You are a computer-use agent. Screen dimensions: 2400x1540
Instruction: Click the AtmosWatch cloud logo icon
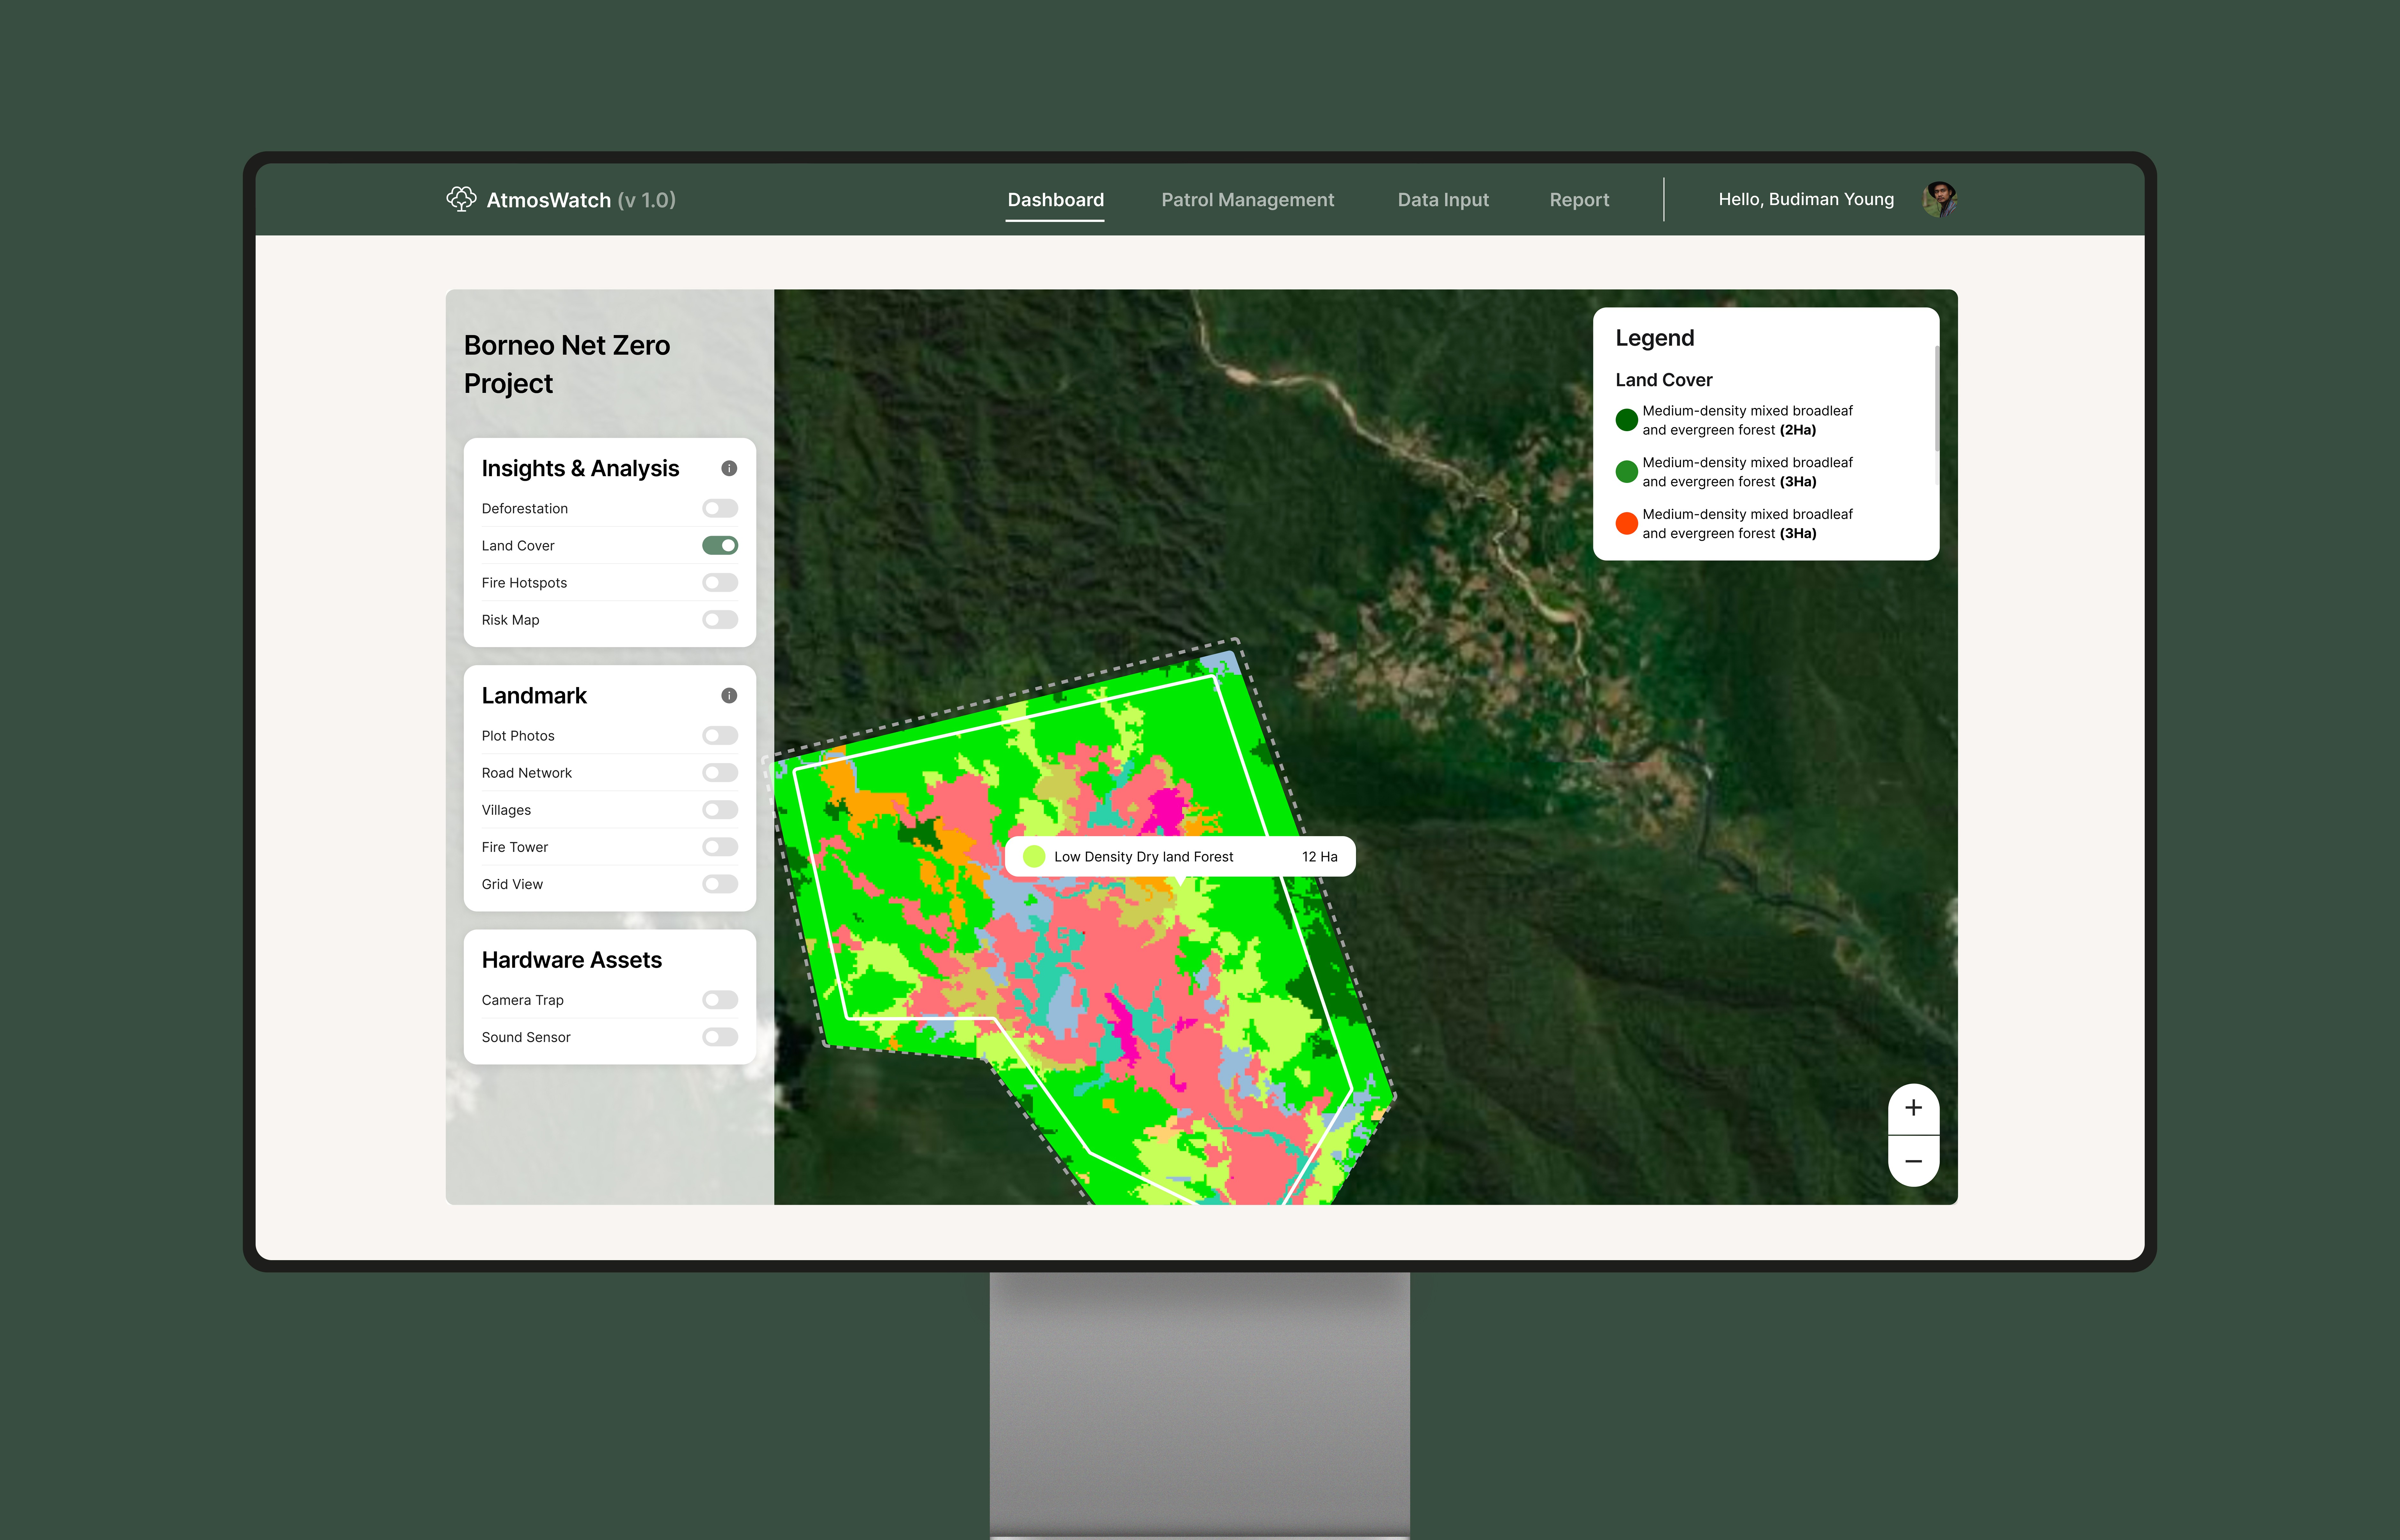pyautogui.click(x=461, y=199)
